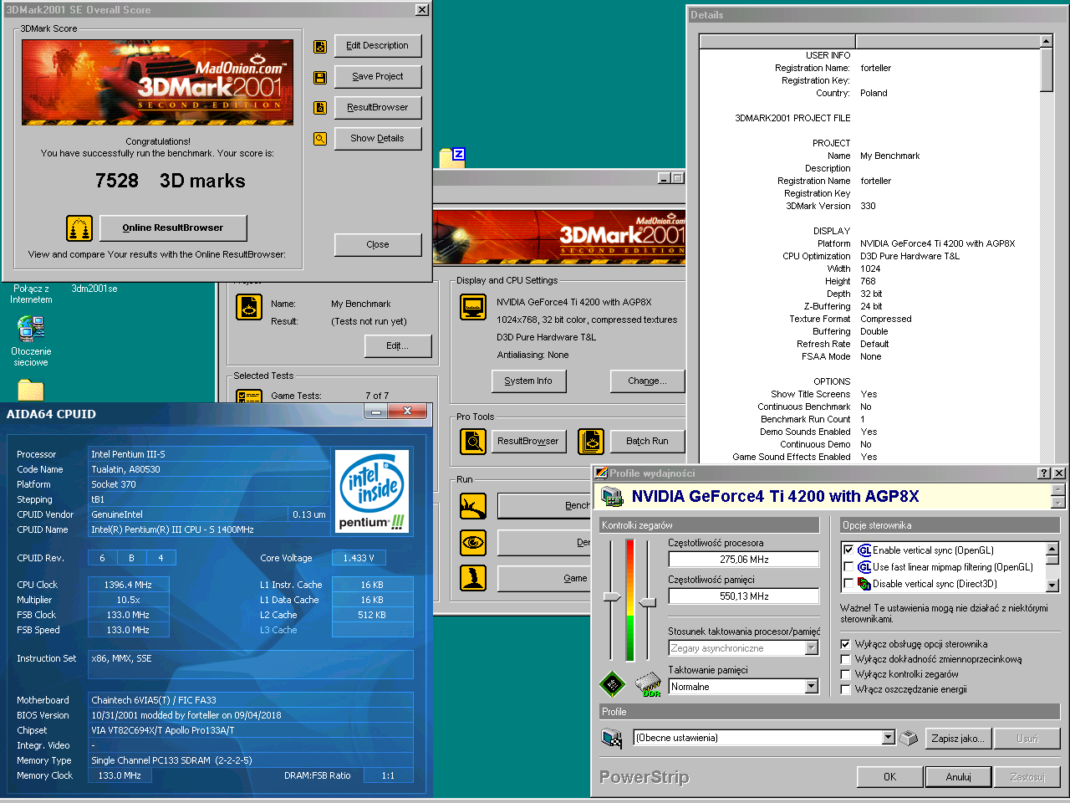Click the icon beside Edit Description

[x=320, y=47]
